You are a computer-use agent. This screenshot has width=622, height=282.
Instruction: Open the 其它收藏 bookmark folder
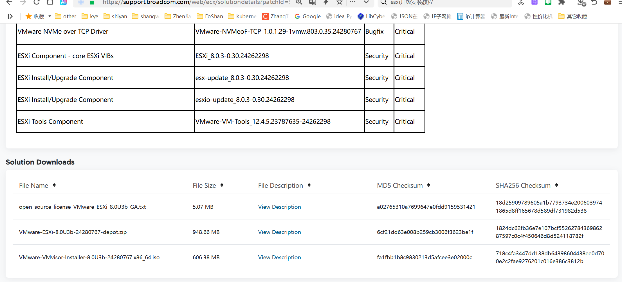(573, 16)
